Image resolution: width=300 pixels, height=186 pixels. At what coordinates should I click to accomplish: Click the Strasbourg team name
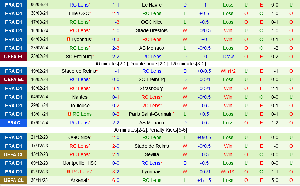click(x=152, y=88)
